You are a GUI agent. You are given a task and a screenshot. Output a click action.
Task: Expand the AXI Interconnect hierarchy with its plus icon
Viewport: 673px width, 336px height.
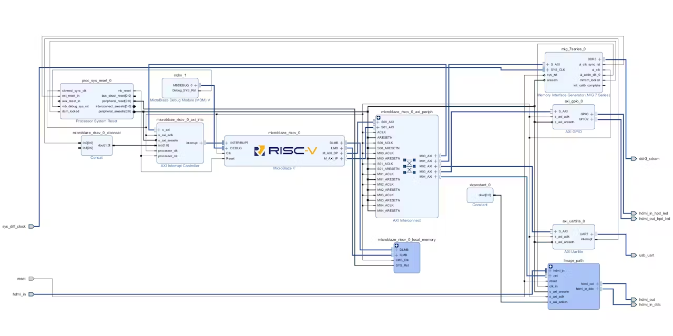point(378,118)
